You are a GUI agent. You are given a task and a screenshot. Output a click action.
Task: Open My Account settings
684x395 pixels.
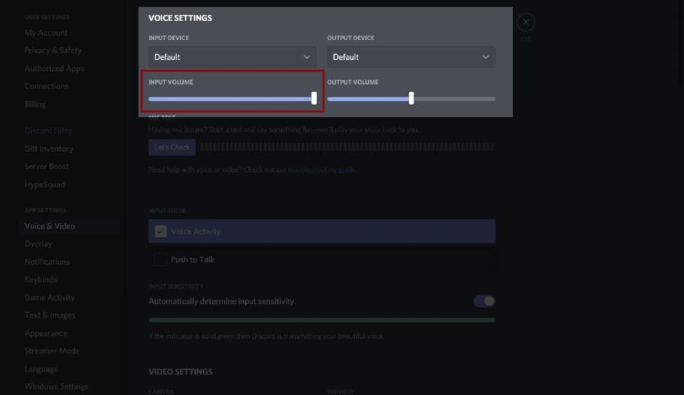click(46, 33)
